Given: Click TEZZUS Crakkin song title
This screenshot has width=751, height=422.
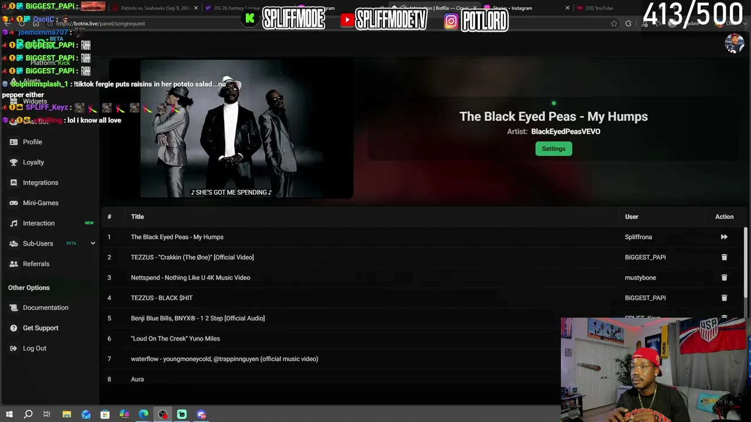Looking at the screenshot, I should tap(192, 257).
